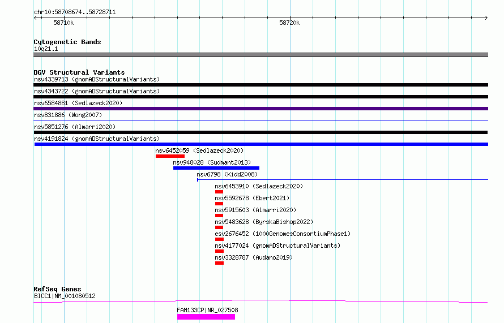Click the red bar under nsv3328787
504x323 pixels.
tap(219, 263)
